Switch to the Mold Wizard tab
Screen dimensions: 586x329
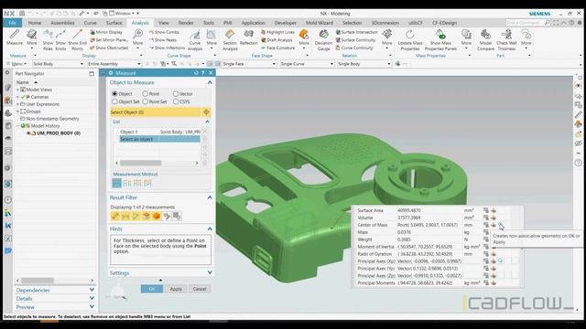(320, 23)
